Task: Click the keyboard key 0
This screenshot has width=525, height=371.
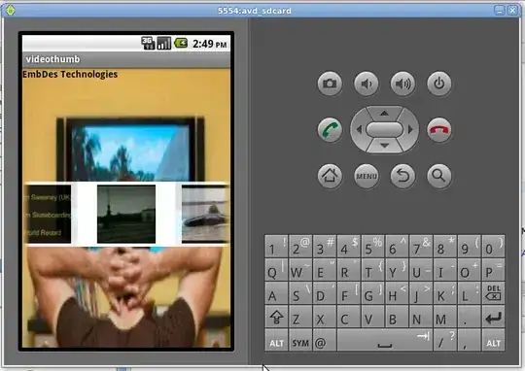Action: pos(493,247)
